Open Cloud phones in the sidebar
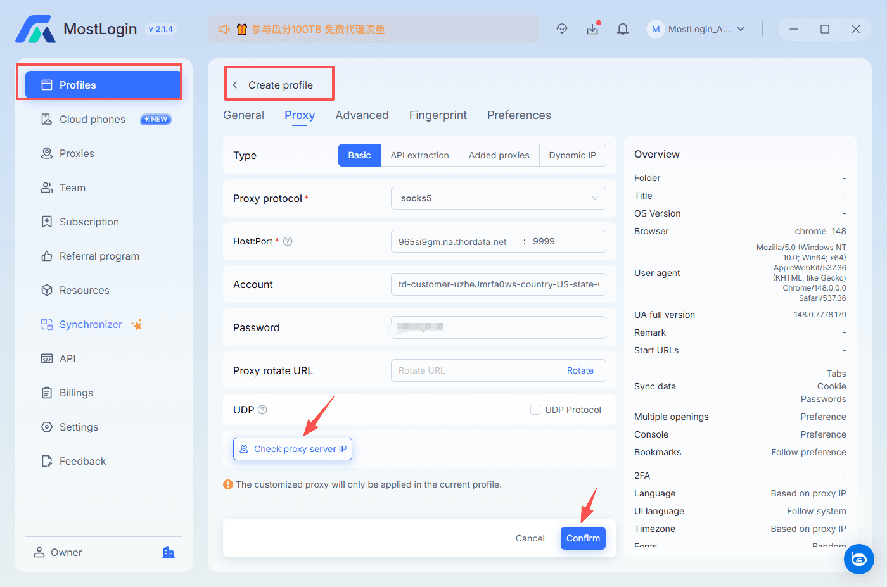The width and height of the screenshot is (887, 587). click(93, 119)
